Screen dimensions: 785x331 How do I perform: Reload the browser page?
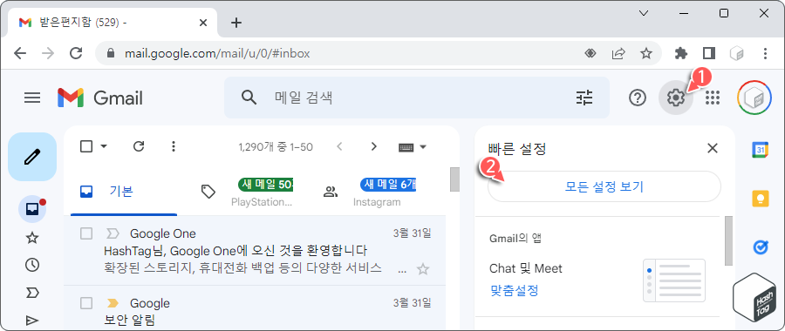click(x=76, y=53)
